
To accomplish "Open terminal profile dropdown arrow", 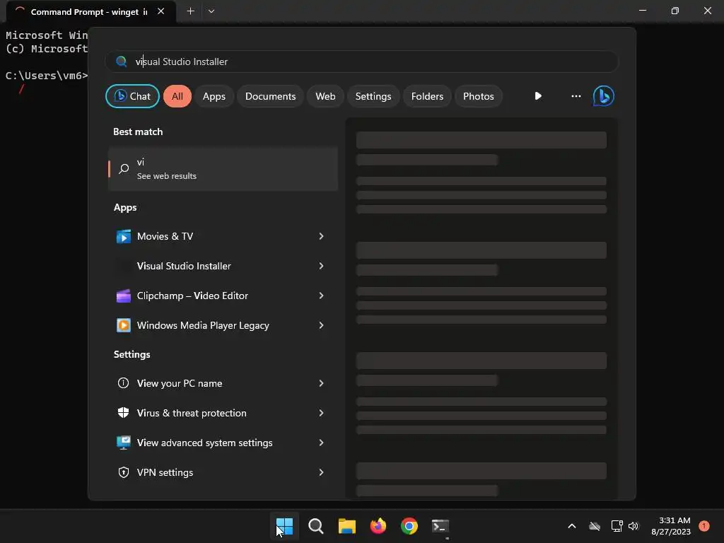I will click(x=211, y=11).
